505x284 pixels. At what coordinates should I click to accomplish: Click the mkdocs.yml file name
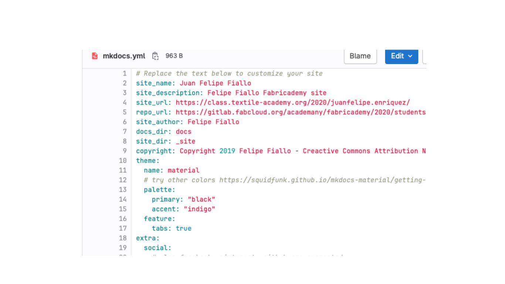[x=124, y=56]
